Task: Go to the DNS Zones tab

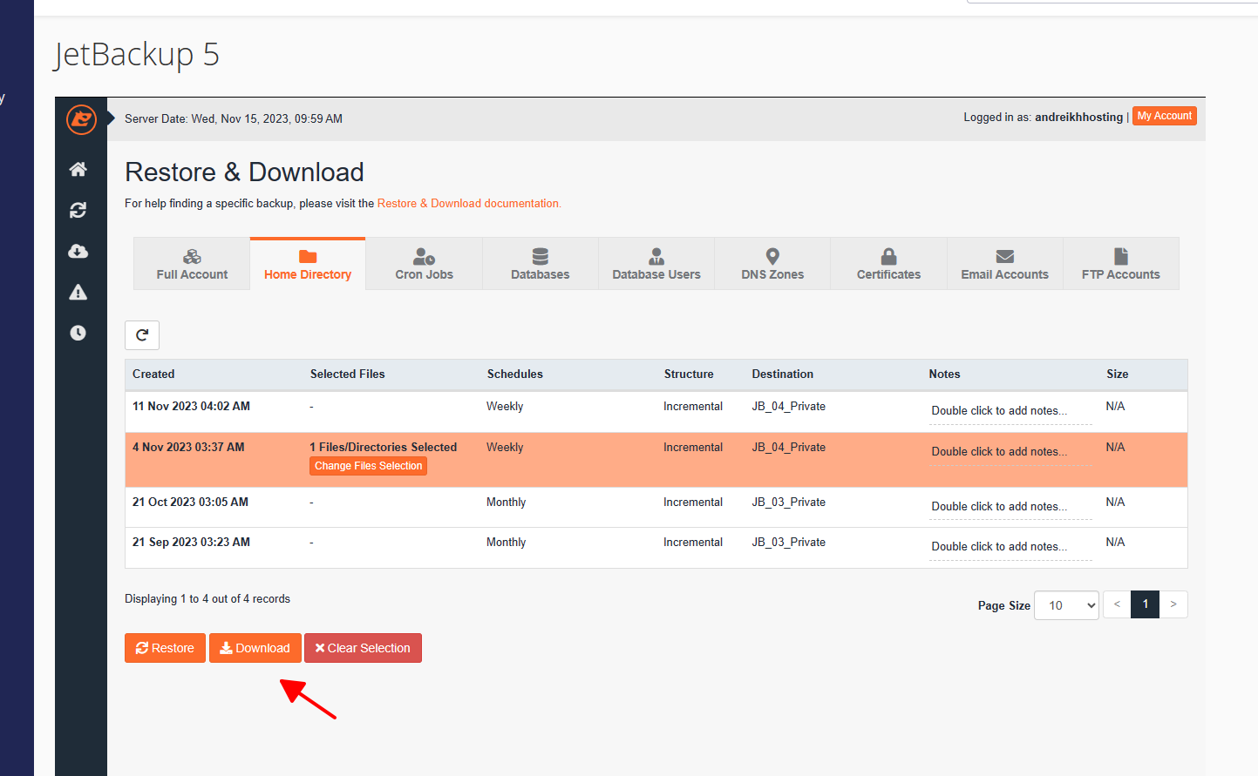Action: point(772,263)
